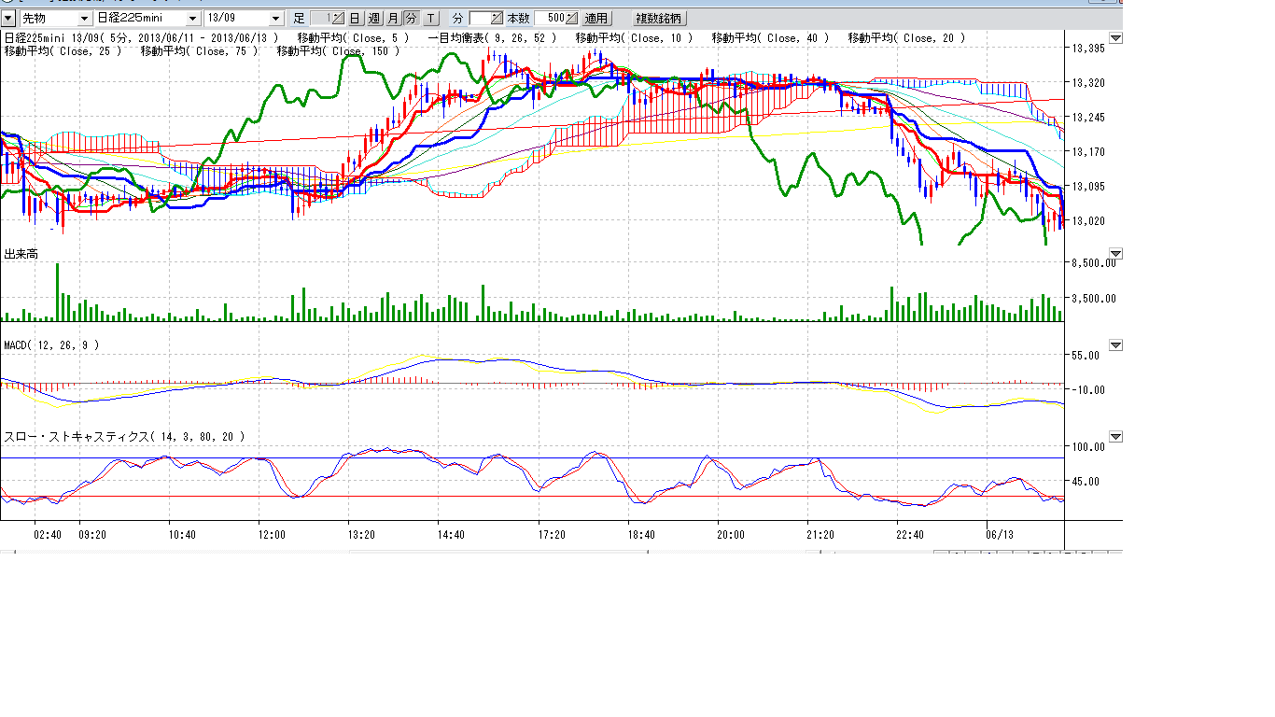
Task: Open the 13/09 contract month dropdown
Action: (275, 19)
